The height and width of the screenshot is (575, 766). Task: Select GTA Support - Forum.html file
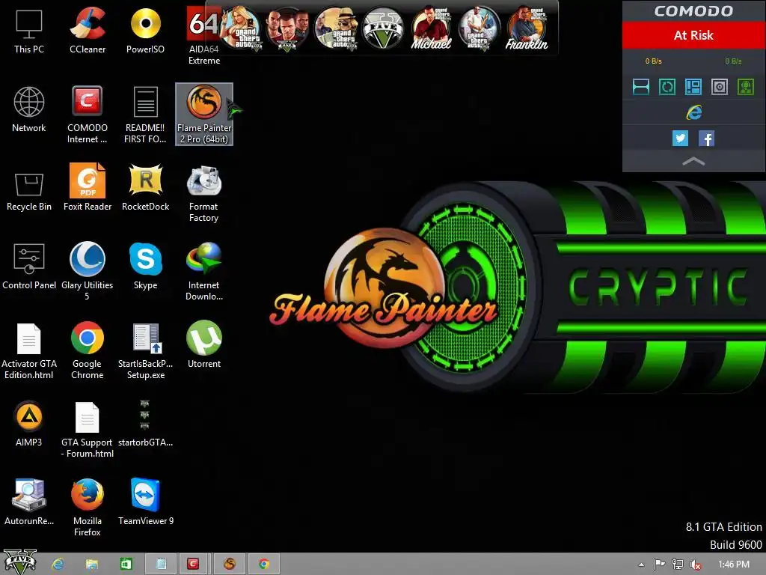tap(88, 430)
